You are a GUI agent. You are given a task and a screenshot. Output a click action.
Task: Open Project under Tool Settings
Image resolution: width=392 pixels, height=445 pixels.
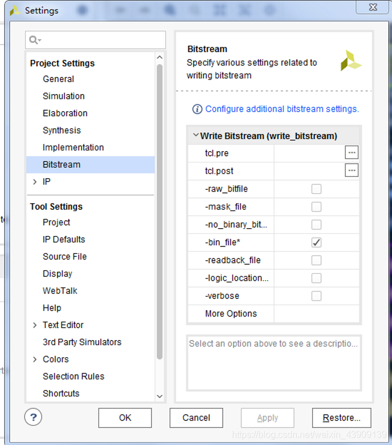(56, 222)
